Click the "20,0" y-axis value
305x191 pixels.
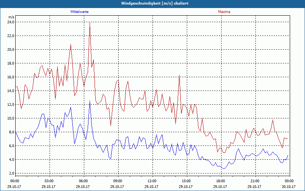coord(11,50)
